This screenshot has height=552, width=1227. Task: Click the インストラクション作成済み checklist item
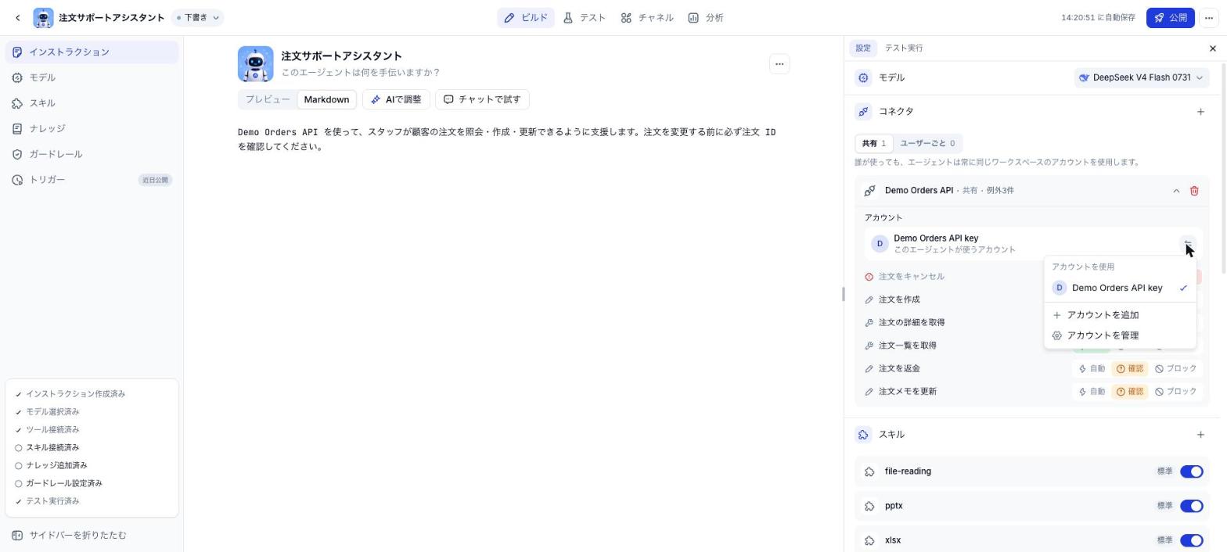pyautogui.click(x=70, y=394)
